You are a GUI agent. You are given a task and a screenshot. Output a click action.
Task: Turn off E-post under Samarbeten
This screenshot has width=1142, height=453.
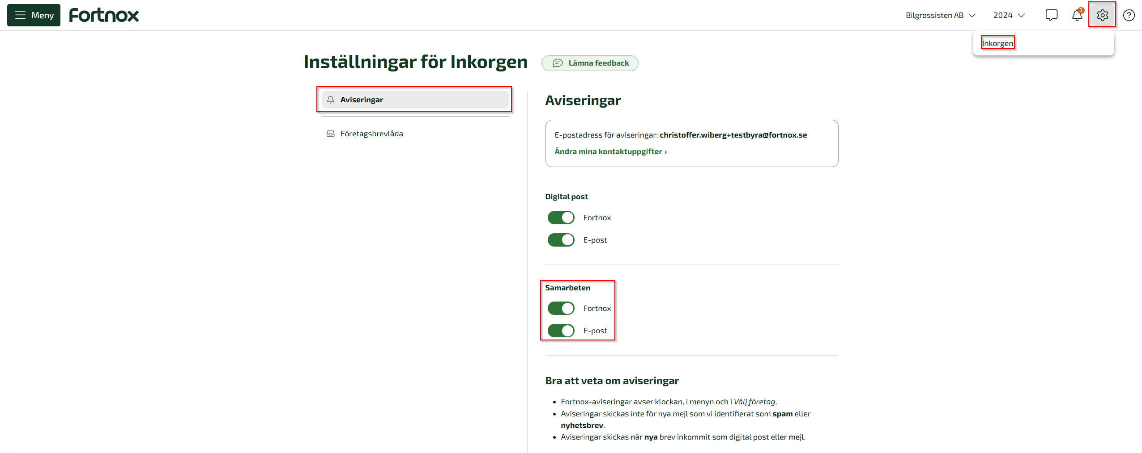click(560, 331)
